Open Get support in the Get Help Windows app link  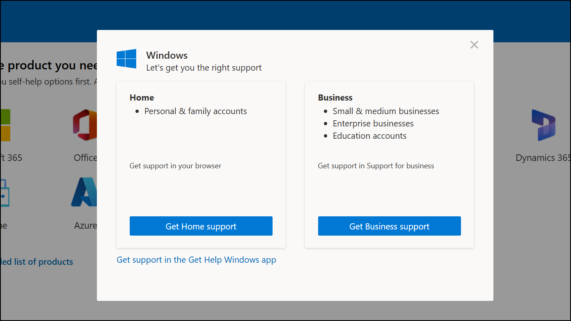[196, 260]
